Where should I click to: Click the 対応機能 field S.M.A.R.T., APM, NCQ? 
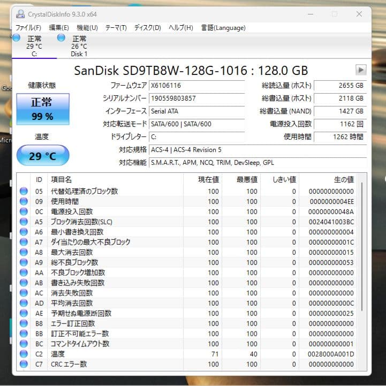tap(258, 162)
